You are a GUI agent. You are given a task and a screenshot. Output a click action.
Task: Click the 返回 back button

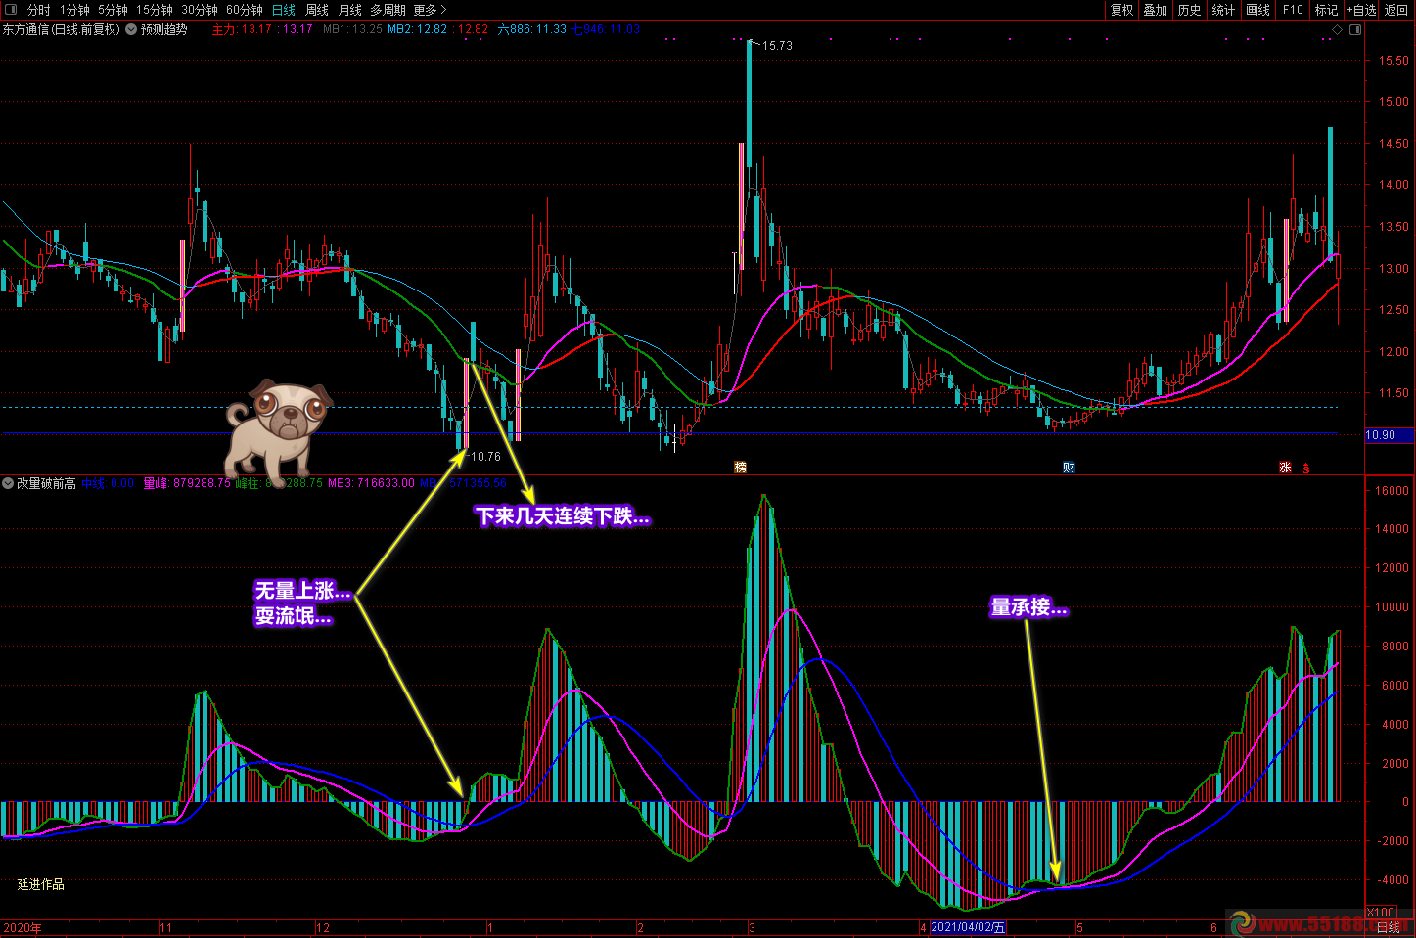[1396, 10]
